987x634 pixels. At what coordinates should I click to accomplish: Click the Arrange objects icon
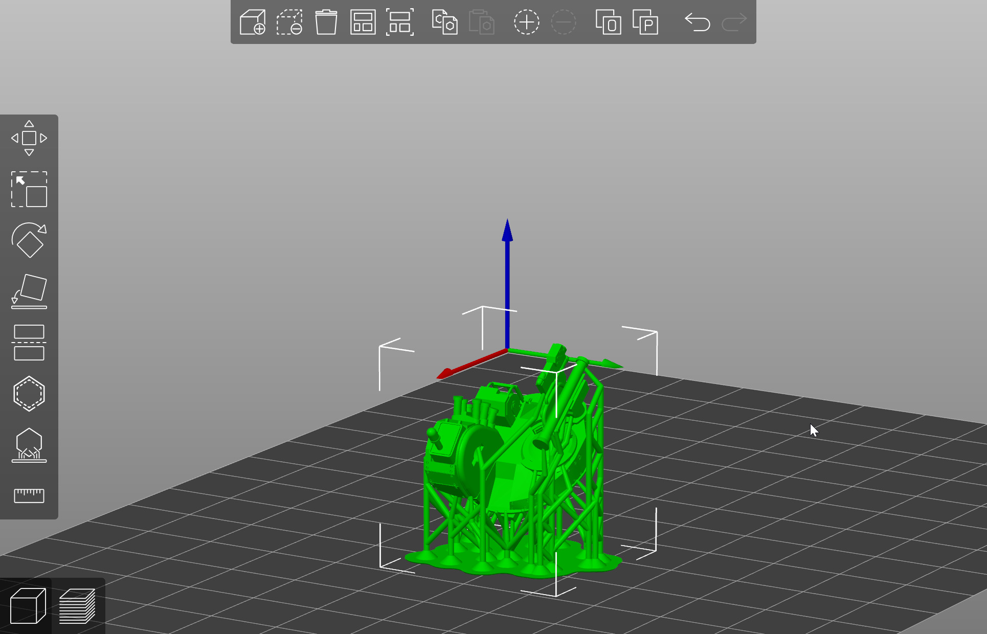[x=363, y=22]
